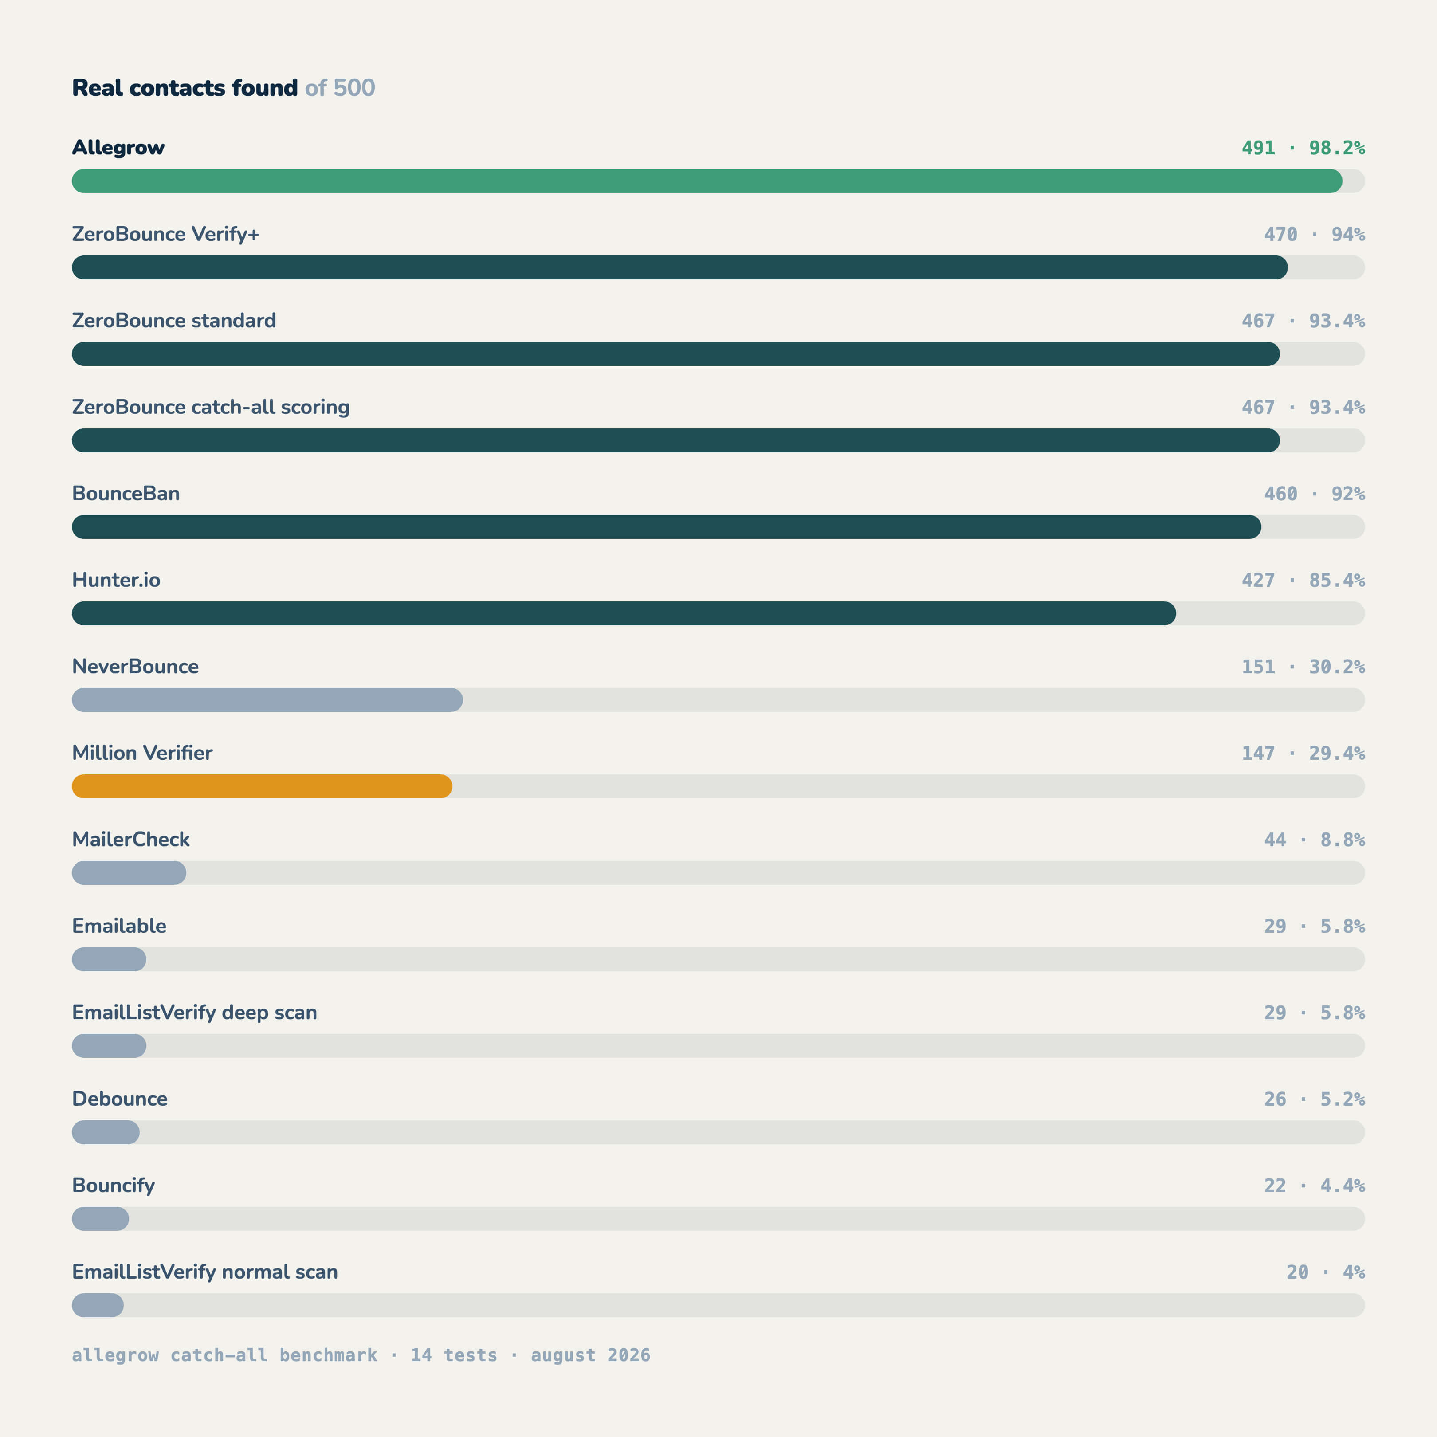Select the ZeroBounce catch-all scoring label

(x=211, y=407)
